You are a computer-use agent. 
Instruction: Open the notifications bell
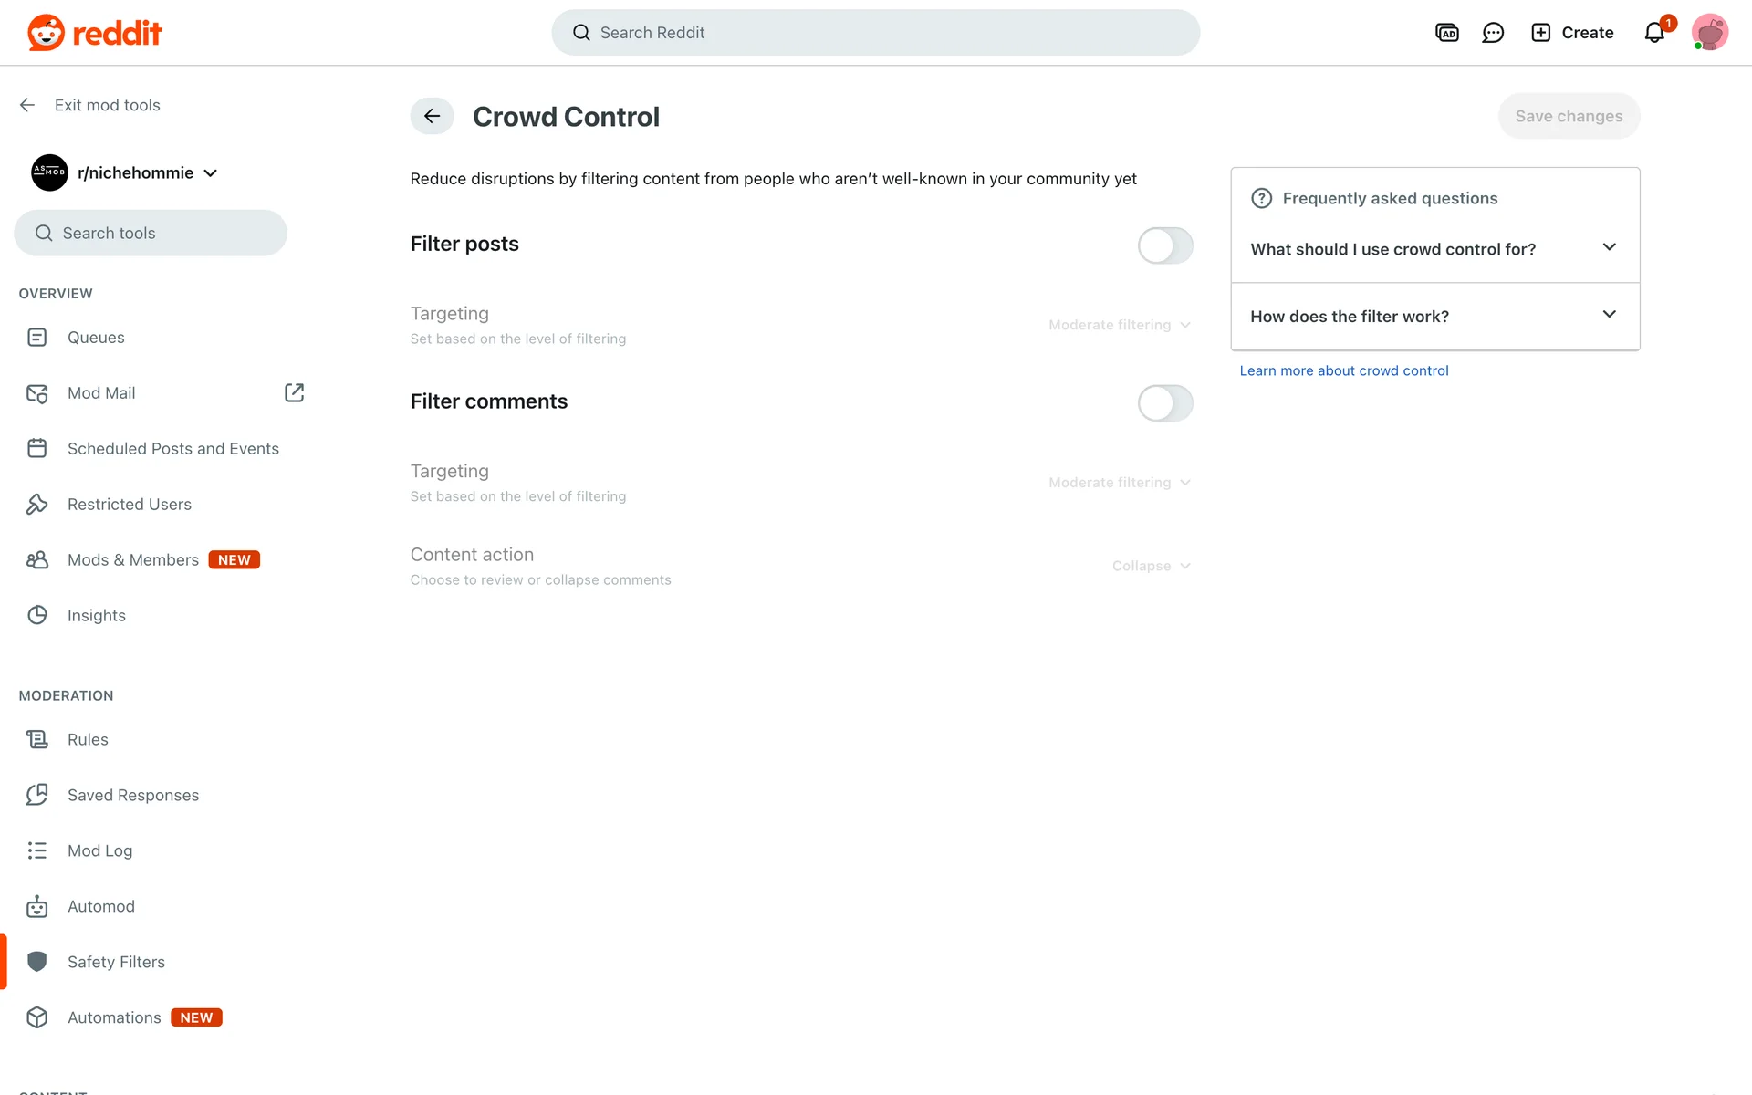(x=1654, y=33)
